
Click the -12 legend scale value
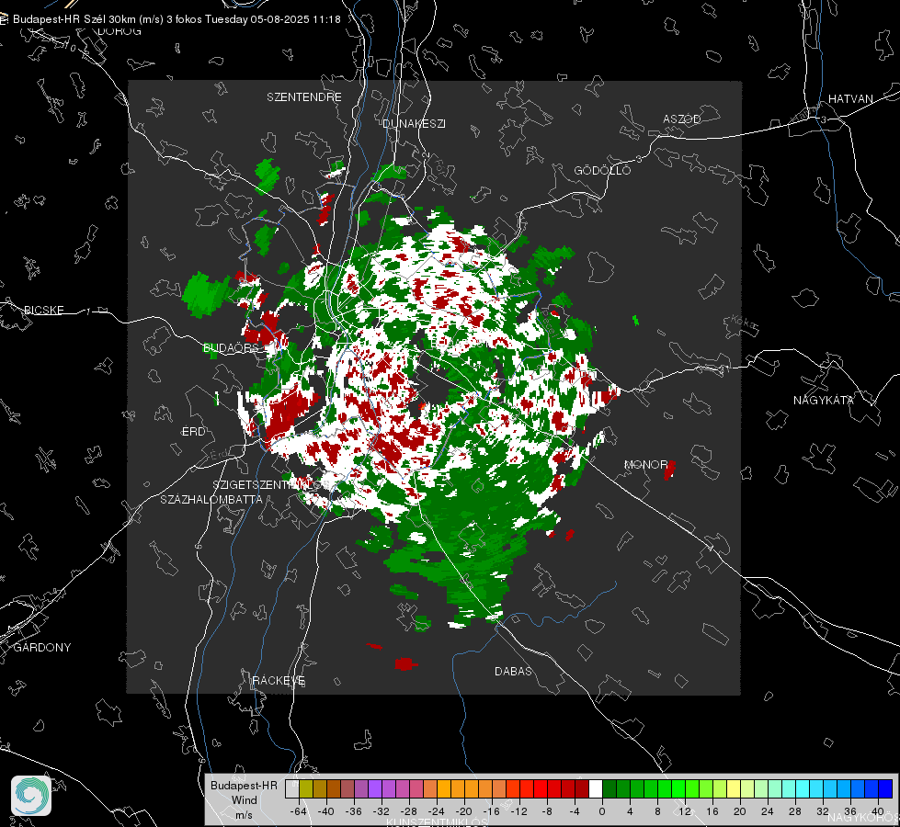tap(518, 811)
